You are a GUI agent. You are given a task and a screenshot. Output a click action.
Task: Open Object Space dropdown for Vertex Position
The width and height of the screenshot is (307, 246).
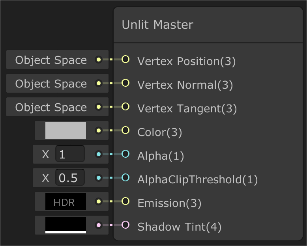coord(51,60)
